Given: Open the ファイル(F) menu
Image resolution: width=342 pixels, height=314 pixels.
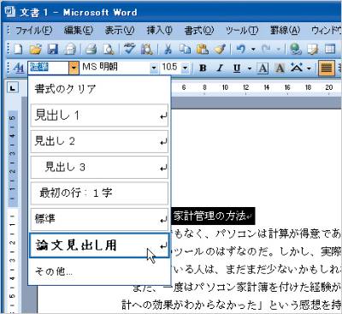Looking at the screenshot, I should coord(33,30).
